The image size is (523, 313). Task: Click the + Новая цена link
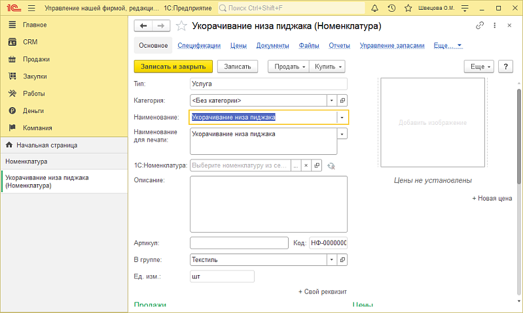492,198
